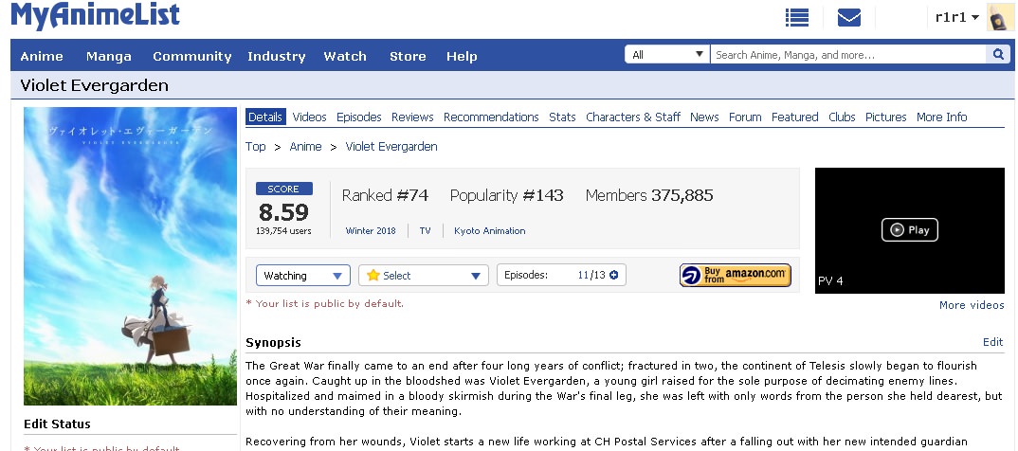Open the r1r1 user dropdown

click(956, 17)
